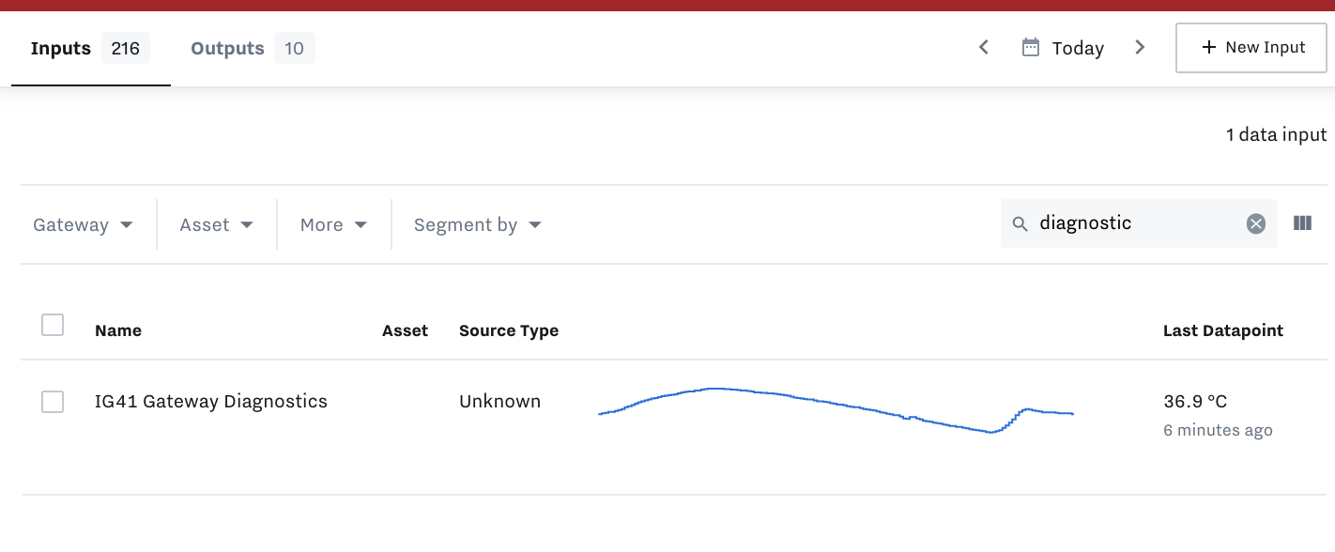Click the temperature sparkline chart

pyautogui.click(x=836, y=410)
